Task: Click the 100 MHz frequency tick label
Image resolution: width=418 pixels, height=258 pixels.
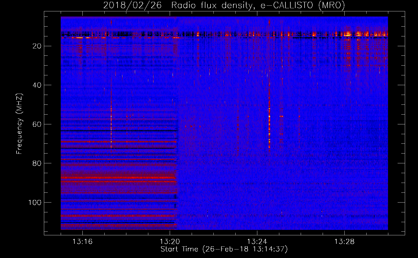Action: (x=35, y=203)
